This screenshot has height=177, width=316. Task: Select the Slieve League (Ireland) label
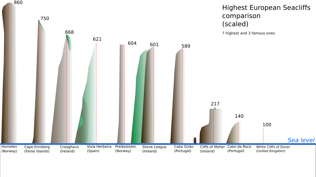click(x=154, y=149)
